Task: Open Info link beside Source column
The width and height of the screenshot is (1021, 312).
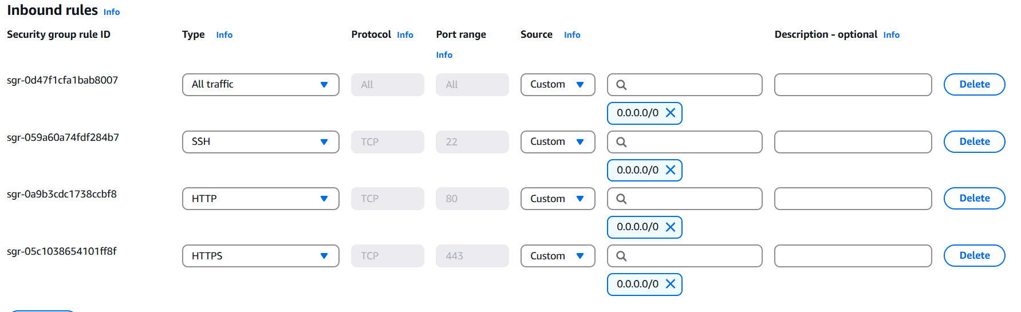Action: pos(571,35)
